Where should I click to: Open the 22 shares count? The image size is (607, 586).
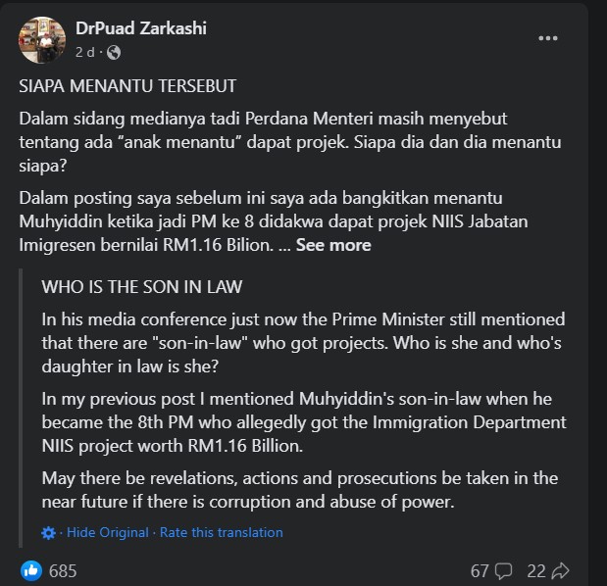click(x=536, y=571)
